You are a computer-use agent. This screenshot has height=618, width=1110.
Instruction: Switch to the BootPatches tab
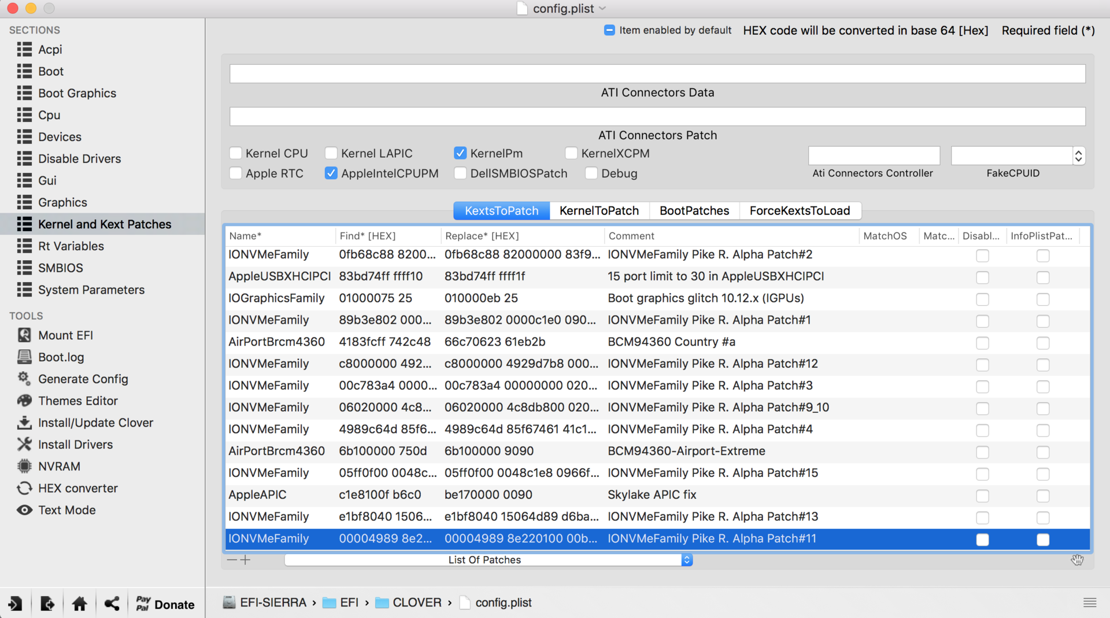tap(694, 211)
